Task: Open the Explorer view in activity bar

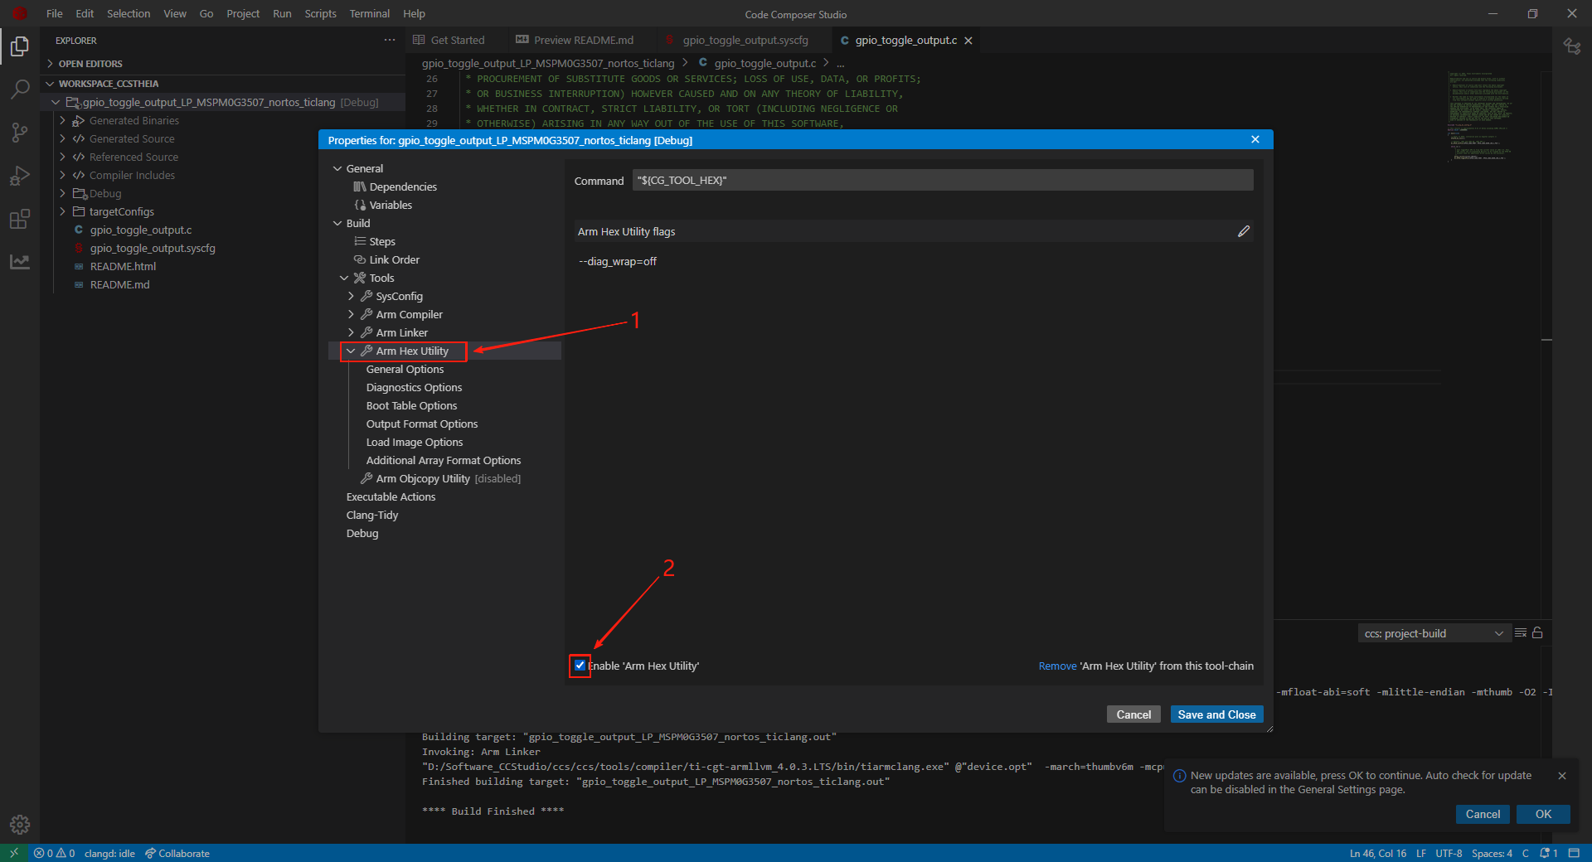Action: [20, 47]
